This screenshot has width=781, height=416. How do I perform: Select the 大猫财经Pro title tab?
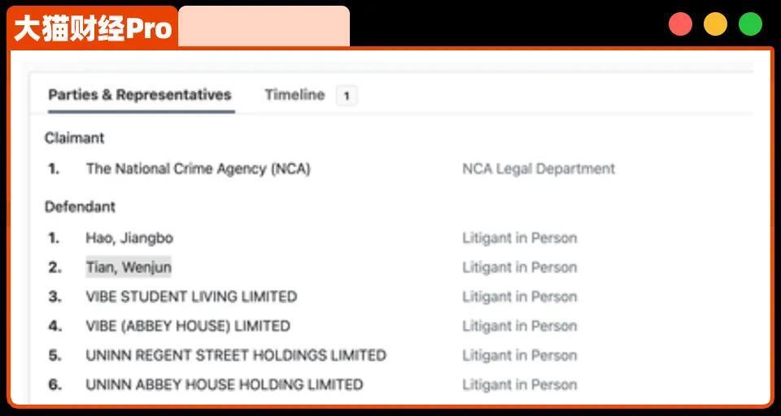point(93,28)
